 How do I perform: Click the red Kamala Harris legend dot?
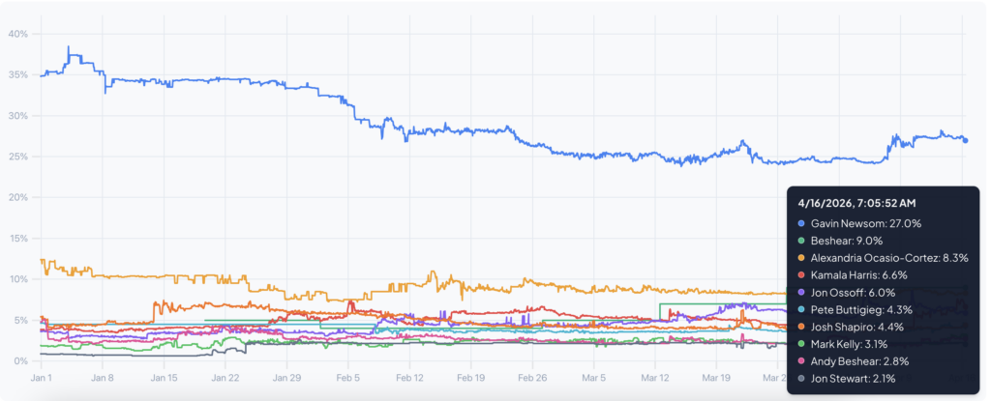pos(802,275)
